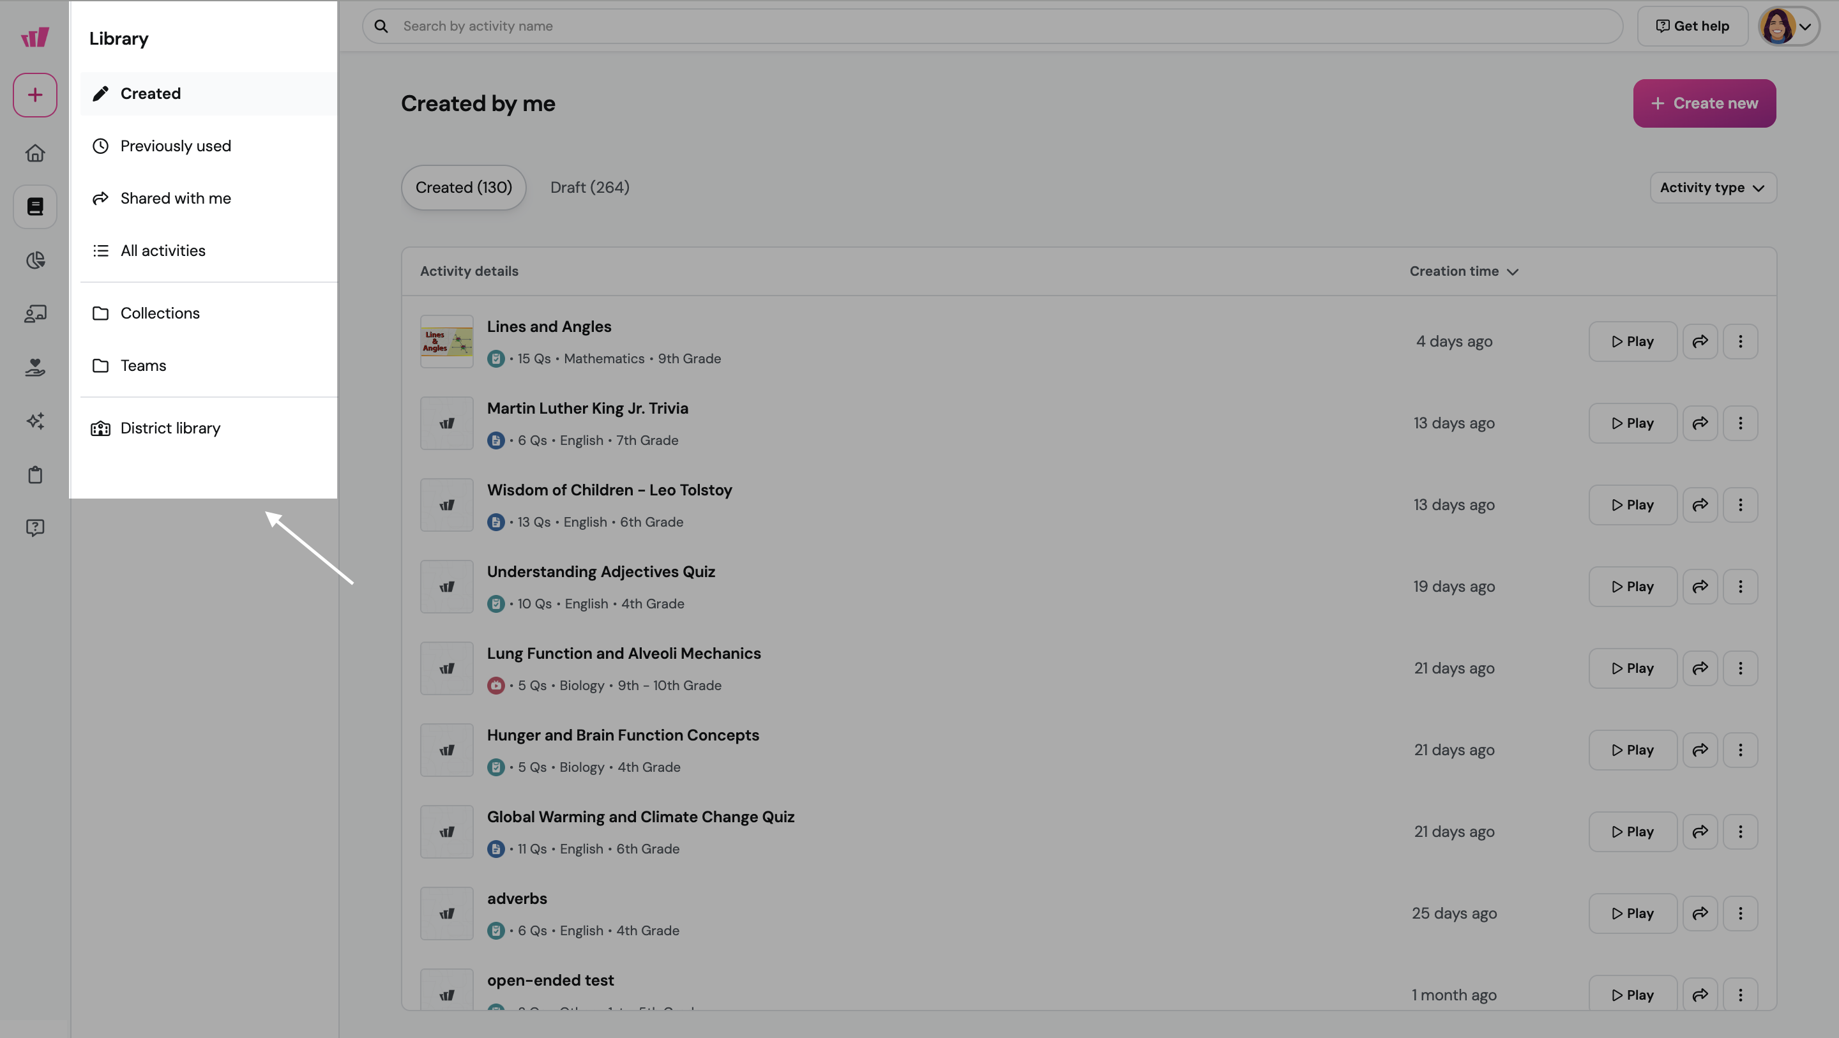
Task: Select Previously used in Library menu
Action: 176,146
